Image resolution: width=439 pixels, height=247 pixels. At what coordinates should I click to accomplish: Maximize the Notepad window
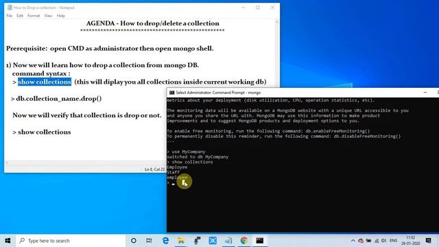point(258,8)
